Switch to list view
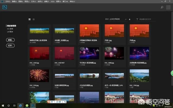The image size is (173, 108). [x=34, y=19]
